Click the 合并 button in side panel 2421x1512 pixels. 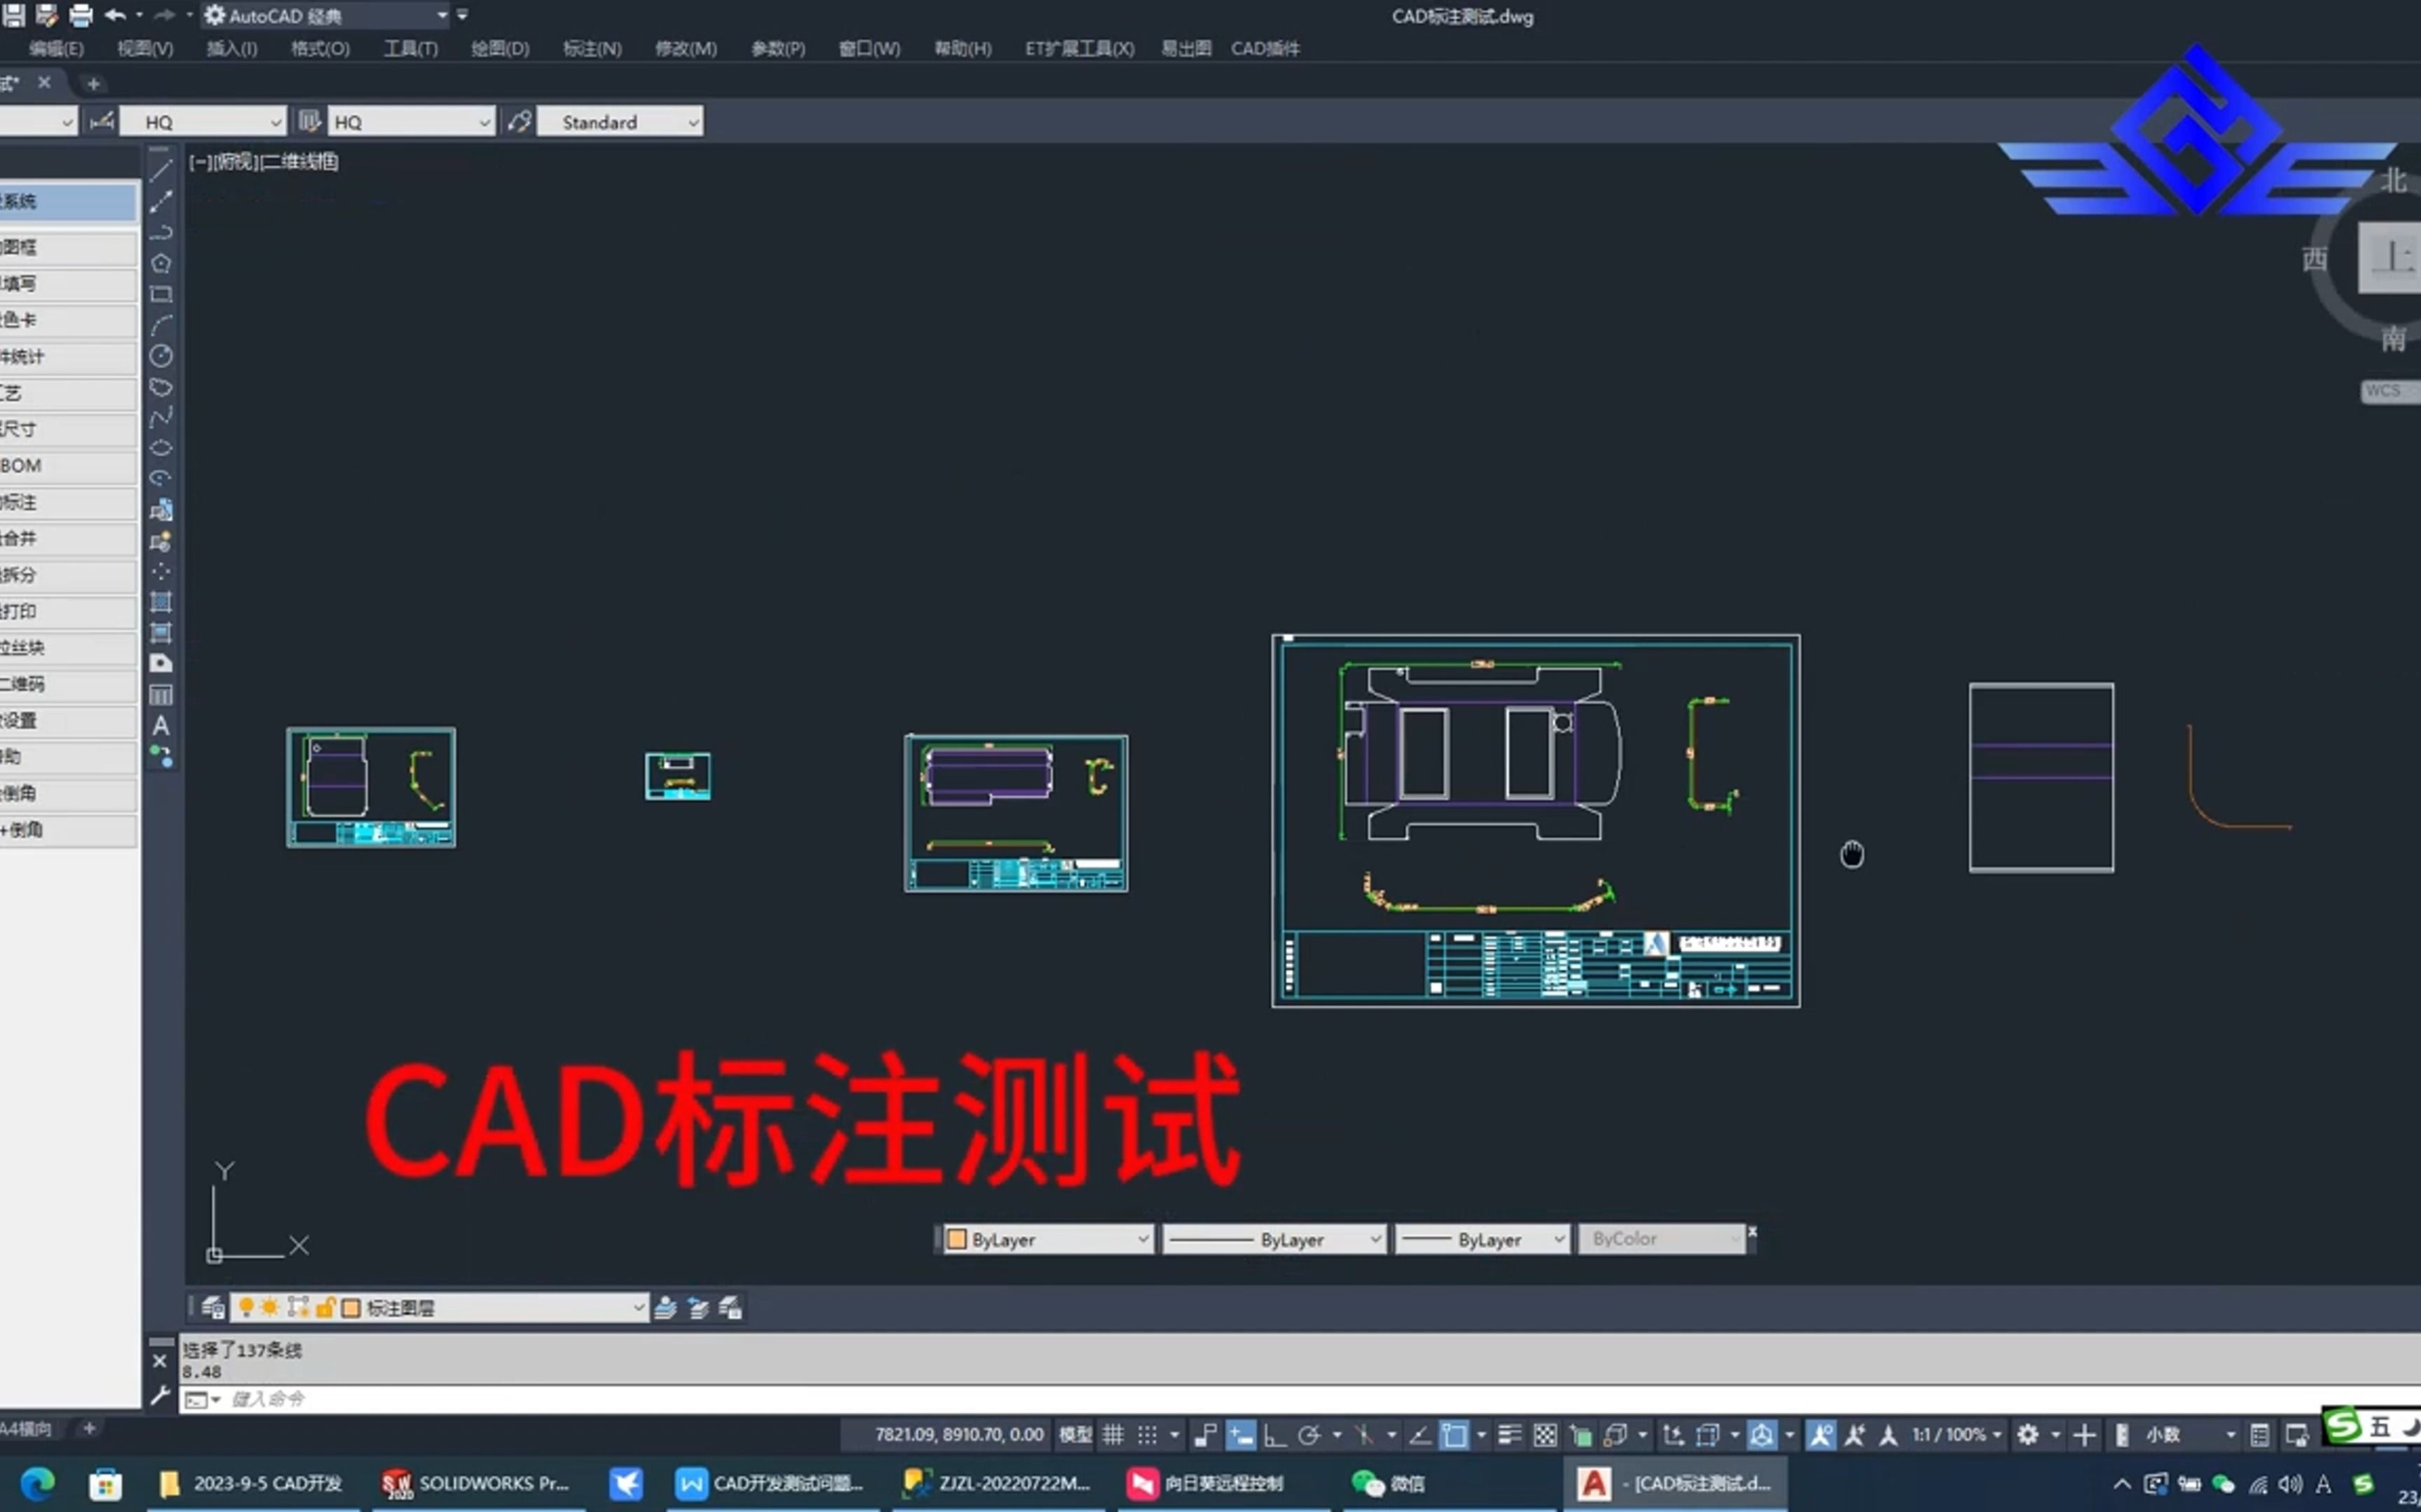[x=68, y=538]
